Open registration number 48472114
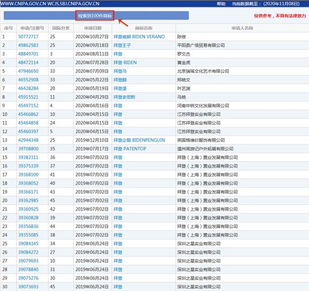The image size is (309, 291). pyautogui.click(x=28, y=63)
